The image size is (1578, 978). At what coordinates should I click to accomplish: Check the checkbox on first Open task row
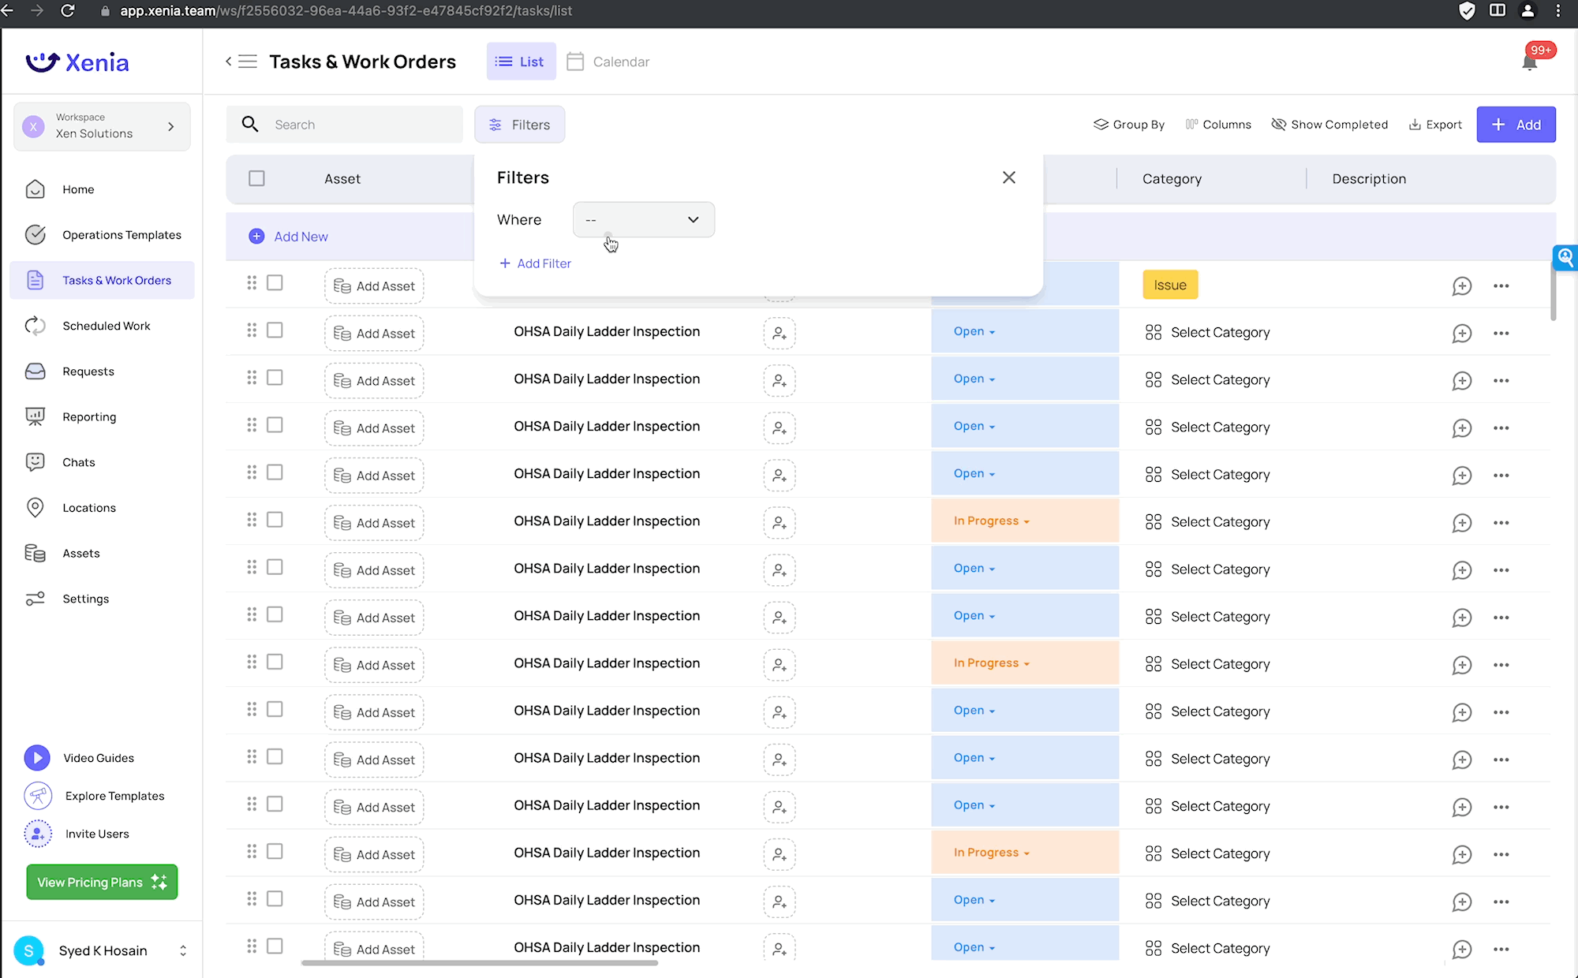[x=275, y=330]
